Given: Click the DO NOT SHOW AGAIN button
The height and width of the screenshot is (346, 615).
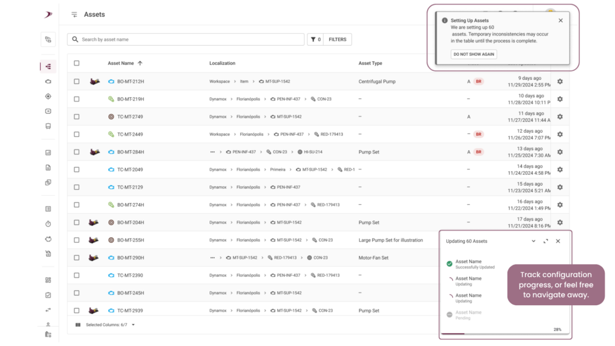Looking at the screenshot, I should coord(474,55).
